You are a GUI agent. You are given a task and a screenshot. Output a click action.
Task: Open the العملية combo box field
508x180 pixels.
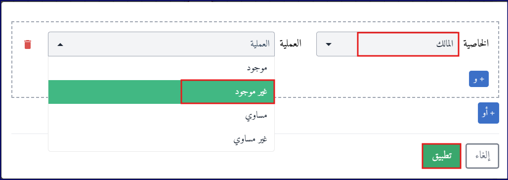[161, 44]
